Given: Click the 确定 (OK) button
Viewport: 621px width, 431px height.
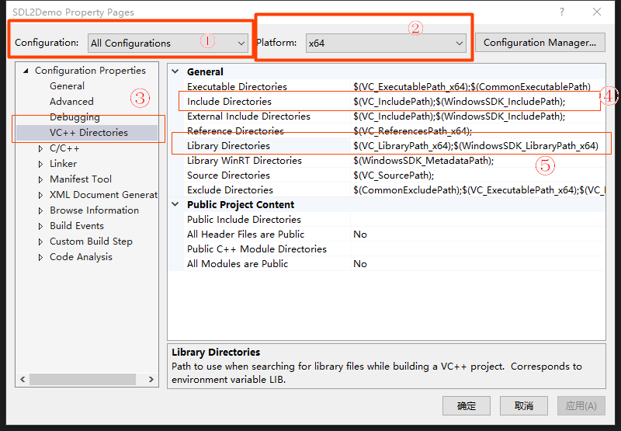Looking at the screenshot, I should point(467,405).
